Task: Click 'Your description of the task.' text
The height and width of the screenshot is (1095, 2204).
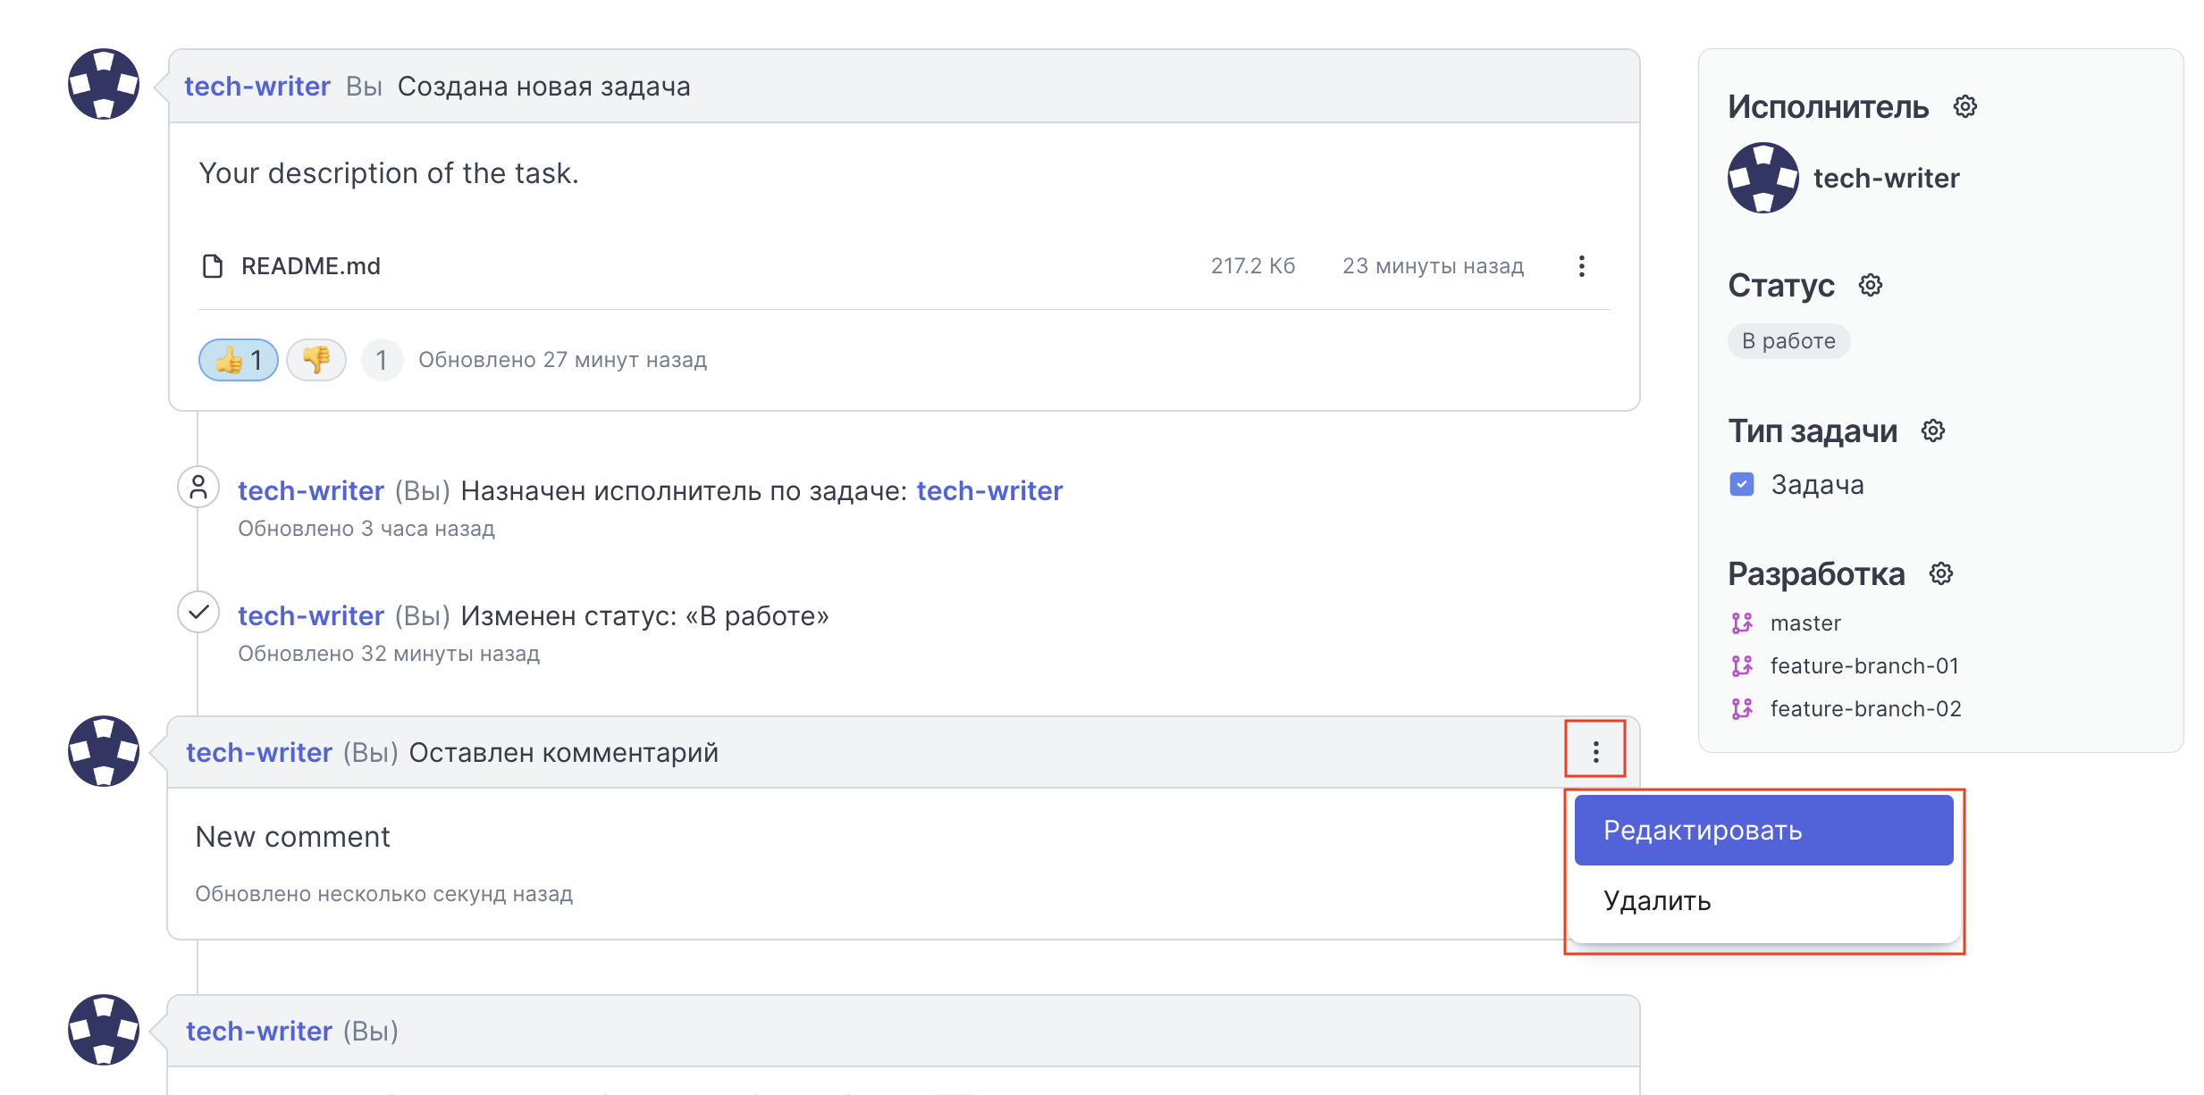Action: point(389,172)
